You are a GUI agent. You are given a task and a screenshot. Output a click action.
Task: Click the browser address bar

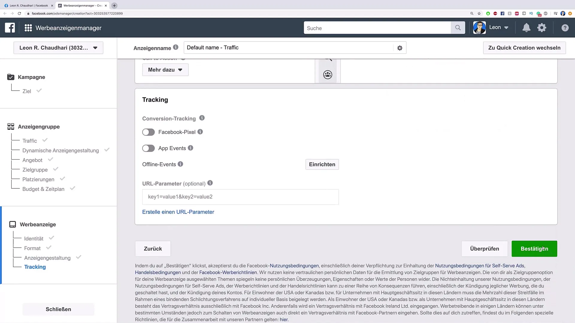246,13
